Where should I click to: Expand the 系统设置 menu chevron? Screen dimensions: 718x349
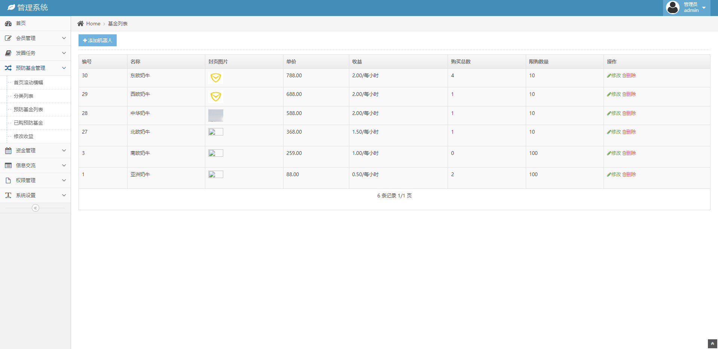tap(64, 195)
